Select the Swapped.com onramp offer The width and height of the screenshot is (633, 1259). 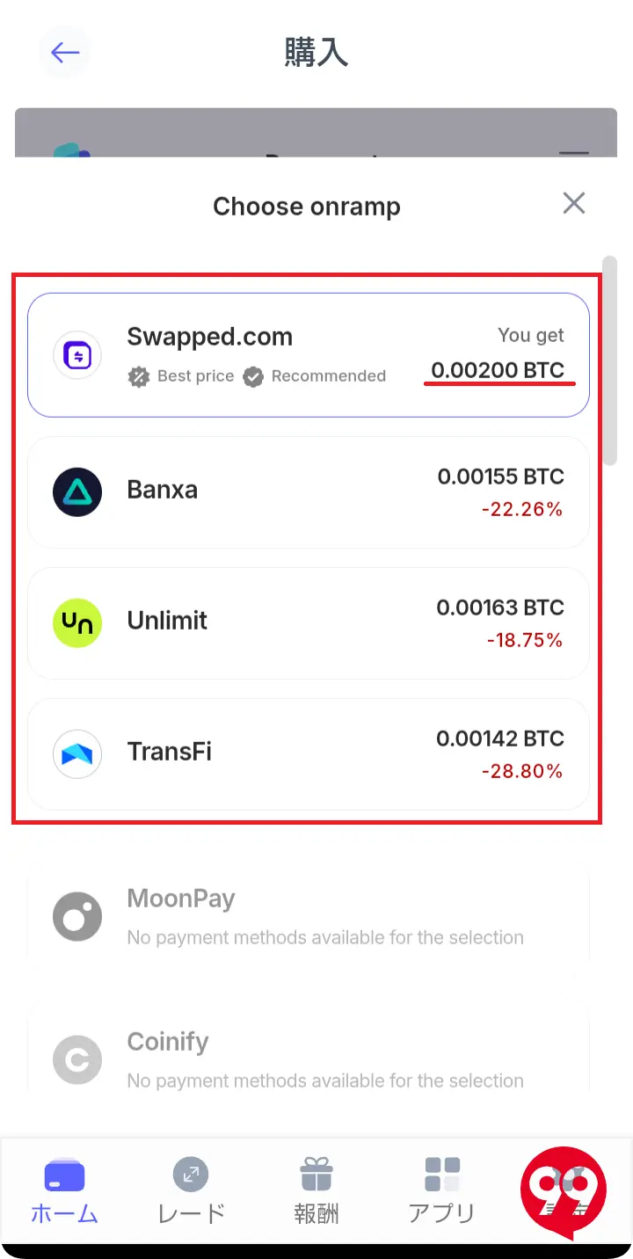[x=308, y=354]
